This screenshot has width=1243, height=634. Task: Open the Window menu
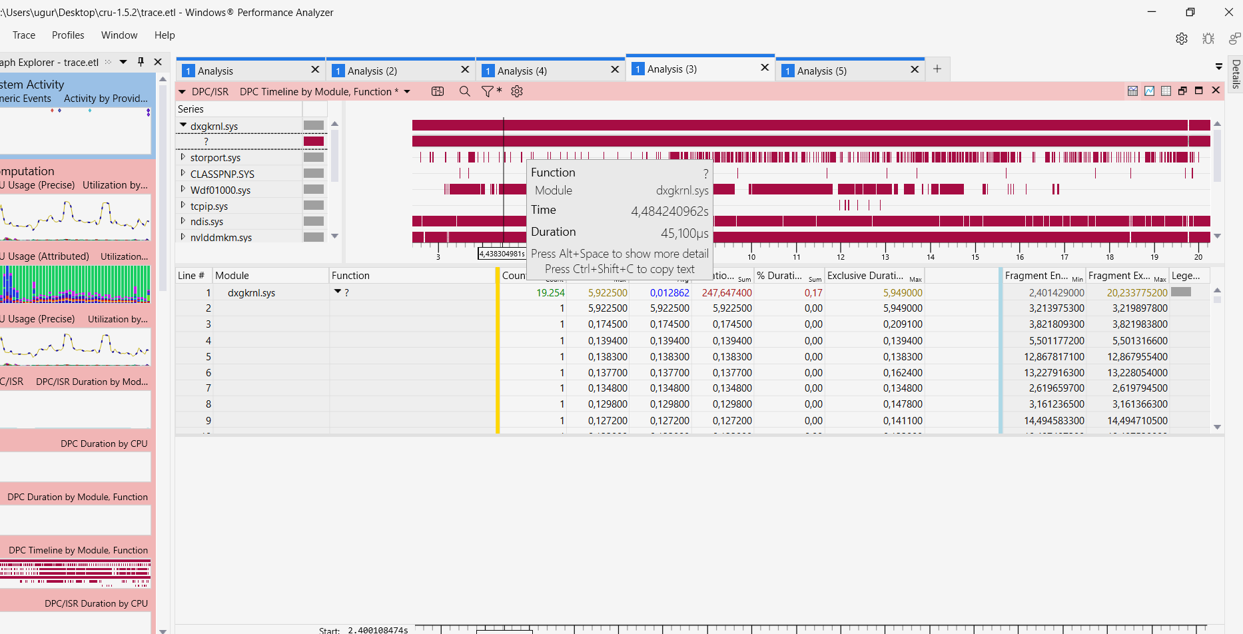pyautogui.click(x=119, y=35)
